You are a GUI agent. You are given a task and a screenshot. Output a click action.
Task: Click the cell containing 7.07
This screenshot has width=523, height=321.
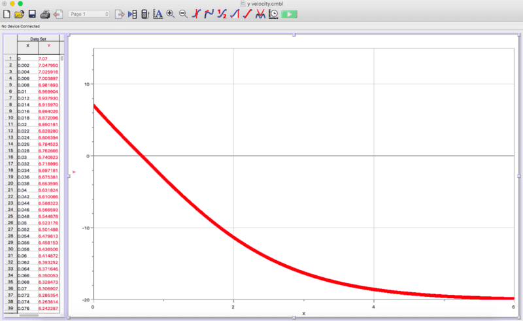(x=48, y=59)
